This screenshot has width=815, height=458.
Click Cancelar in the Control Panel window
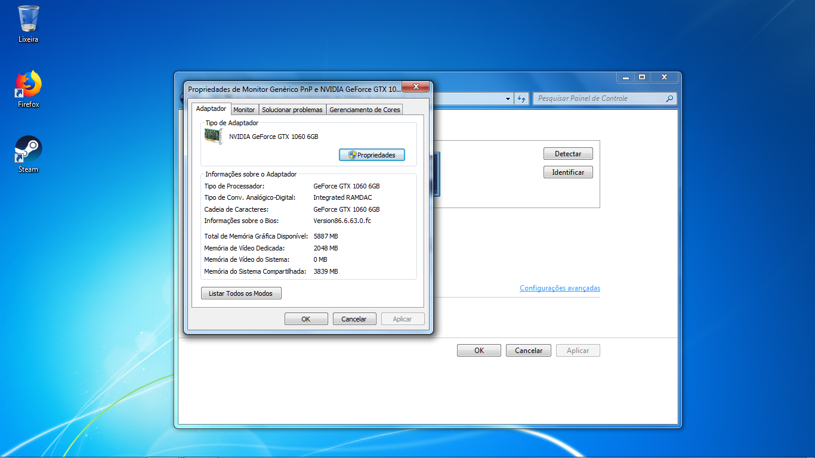pyautogui.click(x=529, y=351)
